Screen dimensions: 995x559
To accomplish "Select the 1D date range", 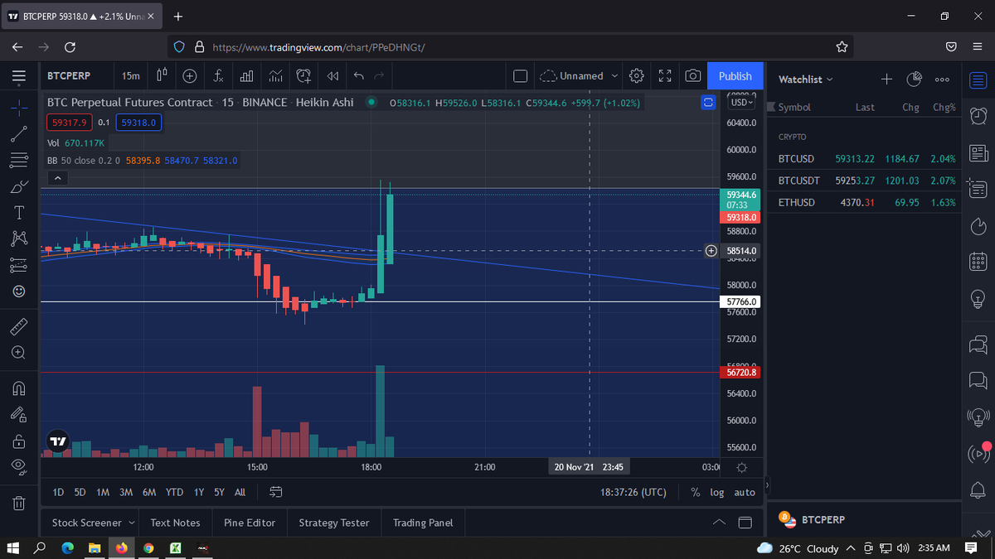I will [58, 492].
